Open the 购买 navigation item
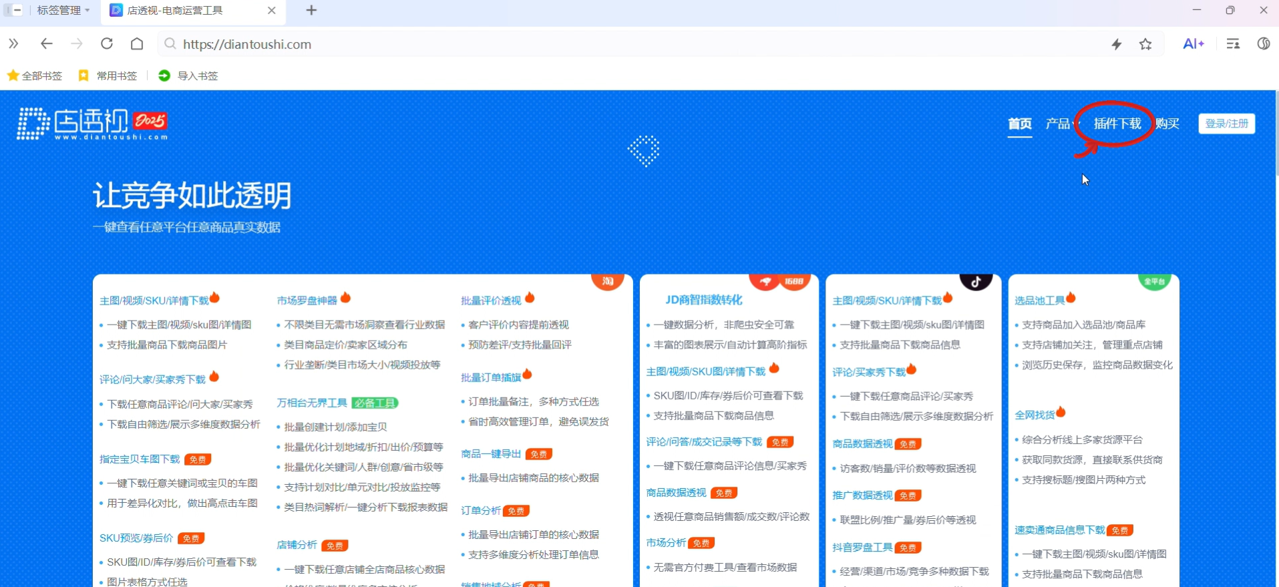 [x=1167, y=124]
